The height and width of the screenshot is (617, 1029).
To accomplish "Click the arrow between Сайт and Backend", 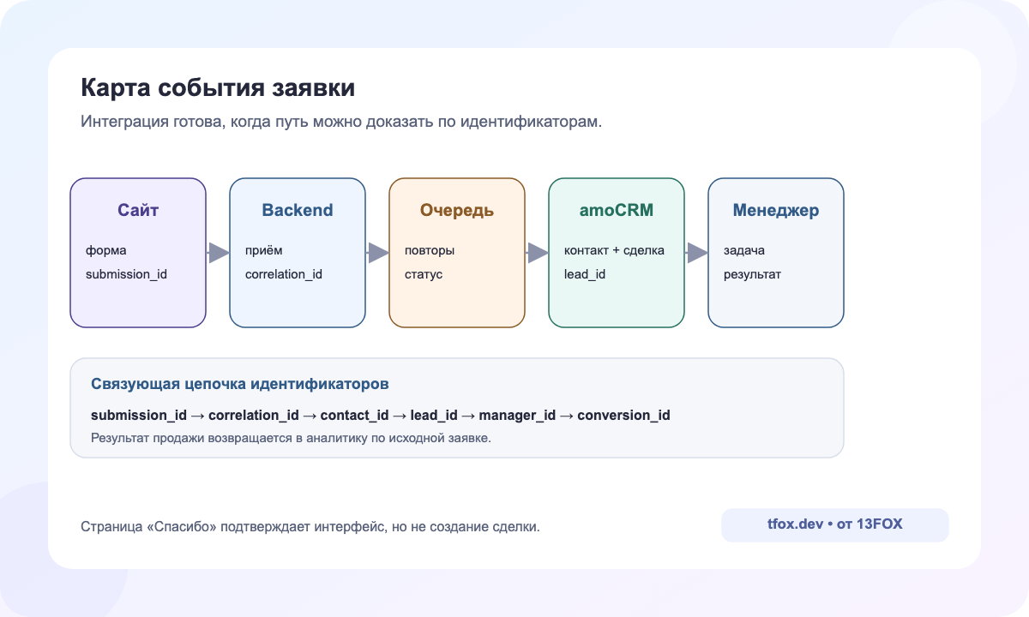I will 218,253.
